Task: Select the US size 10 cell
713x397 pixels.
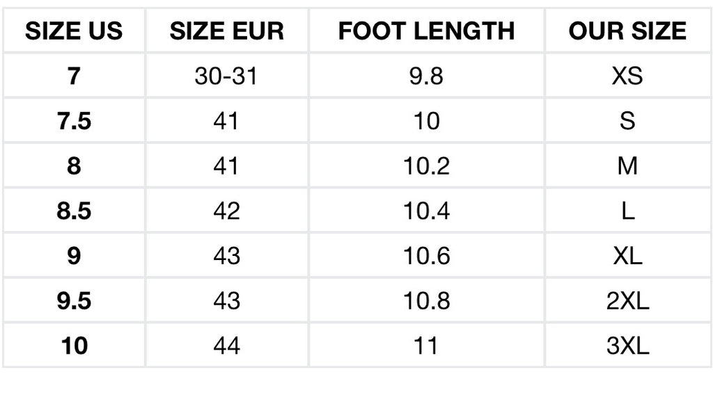Action: (74, 346)
